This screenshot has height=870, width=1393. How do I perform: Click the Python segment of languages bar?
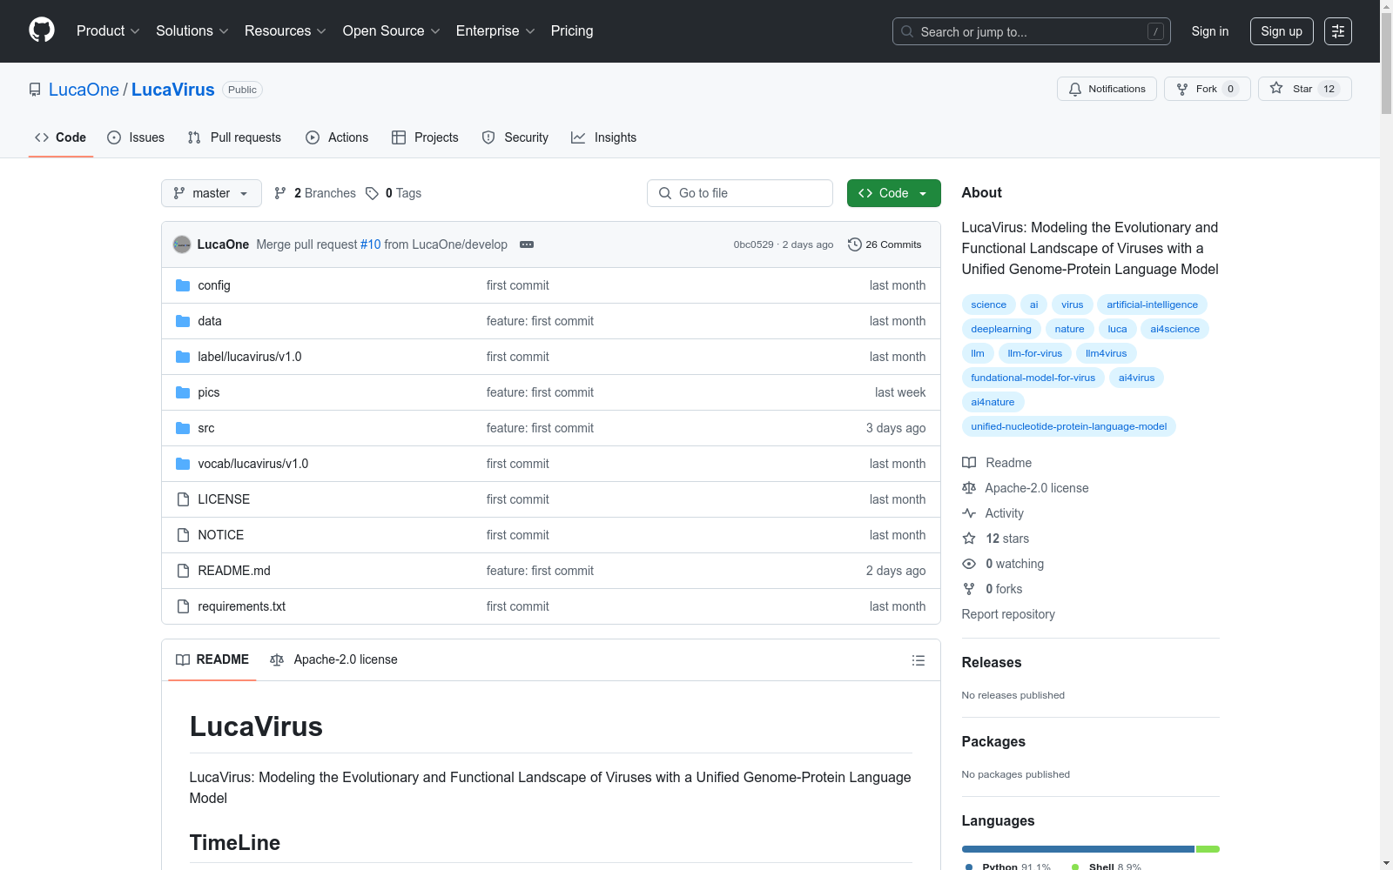click(1078, 849)
